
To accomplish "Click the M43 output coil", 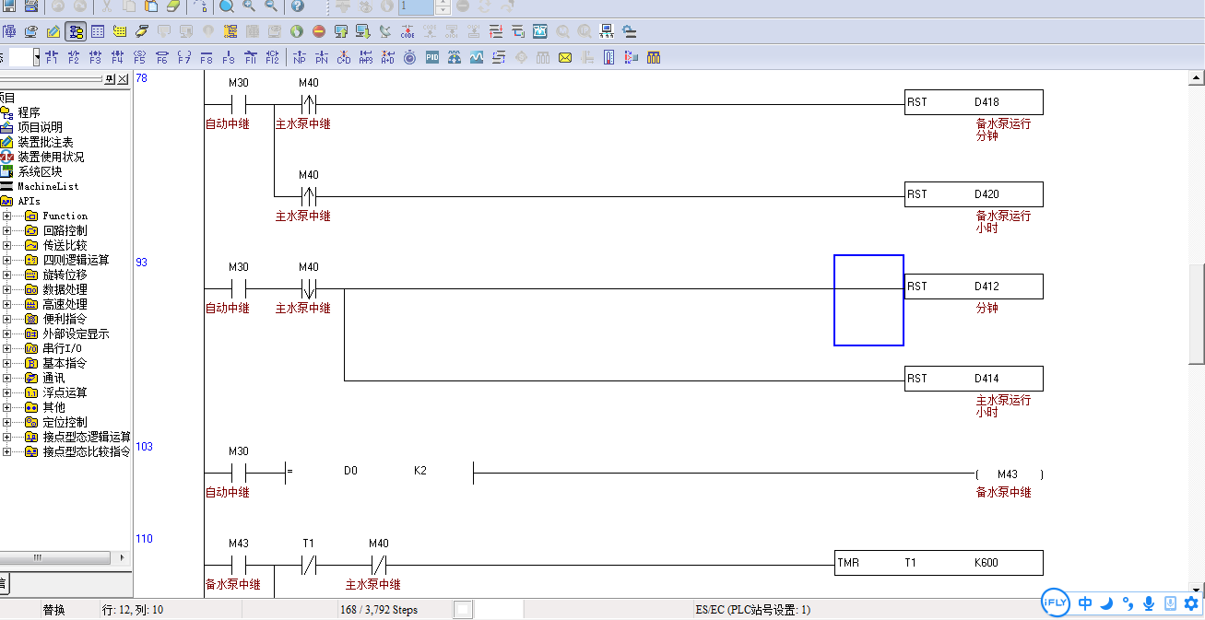I will 1009,474.
